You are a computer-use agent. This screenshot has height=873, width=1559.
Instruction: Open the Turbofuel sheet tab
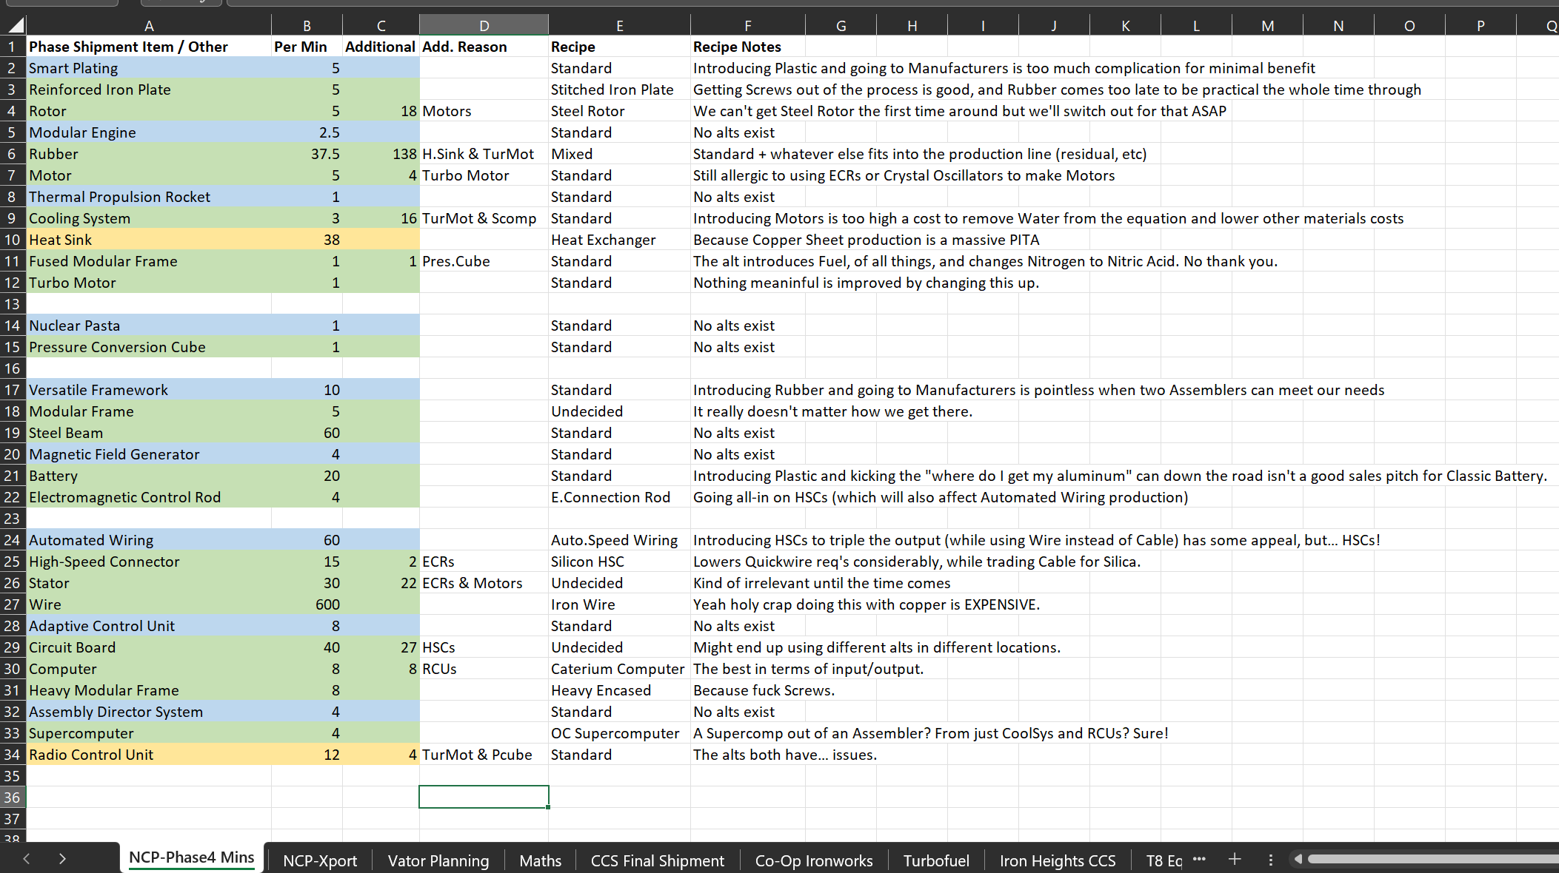[936, 860]
